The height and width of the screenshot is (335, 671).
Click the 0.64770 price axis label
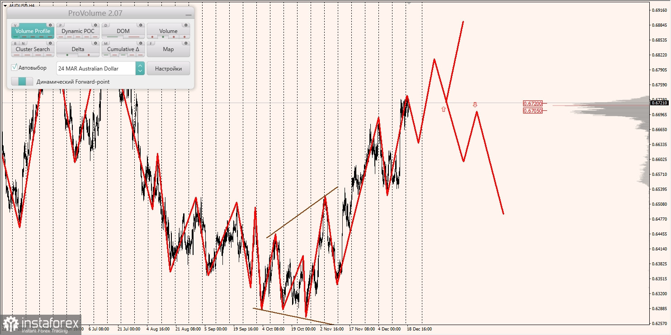(660, 219)
